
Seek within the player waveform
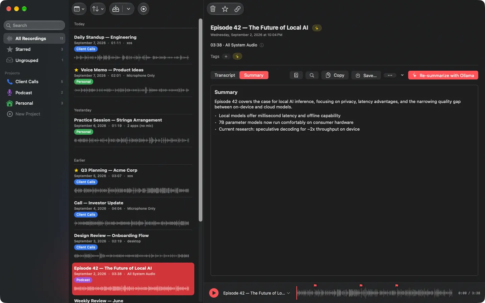[375, 293]
